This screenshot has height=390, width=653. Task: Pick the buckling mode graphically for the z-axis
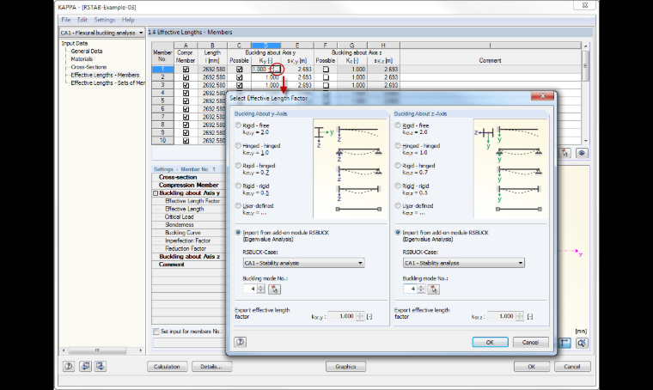click(x=434, y=289)
